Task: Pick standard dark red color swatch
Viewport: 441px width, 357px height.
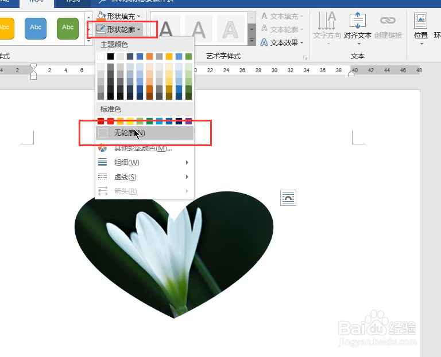Action: pyautogui.click(x=100, y=121)
